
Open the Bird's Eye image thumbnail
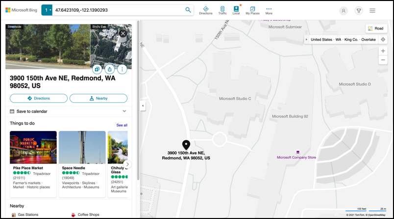111,47
